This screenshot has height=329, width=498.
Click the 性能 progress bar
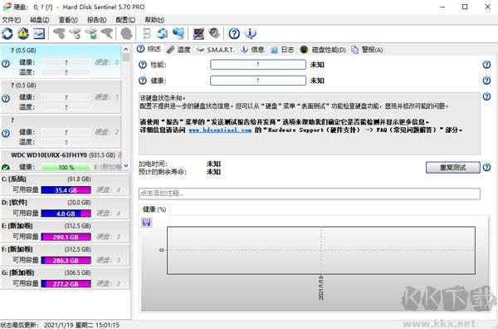[258, 65]
